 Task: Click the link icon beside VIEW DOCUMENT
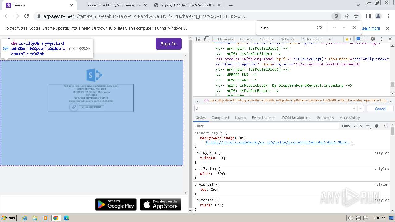[73, 107]
